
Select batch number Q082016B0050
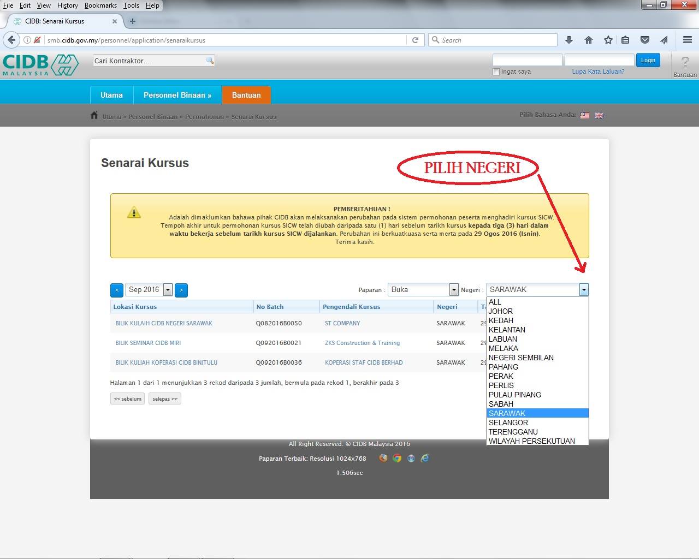click(x=279, y=323)
